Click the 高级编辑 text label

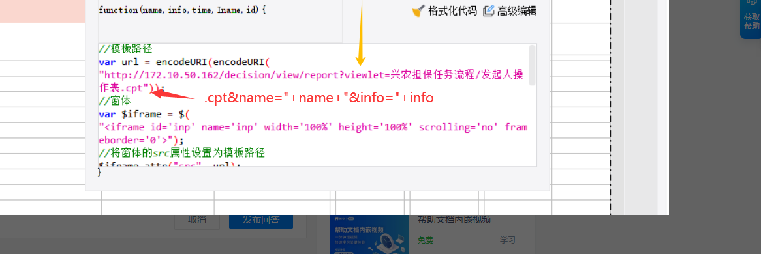coord(516,11)
